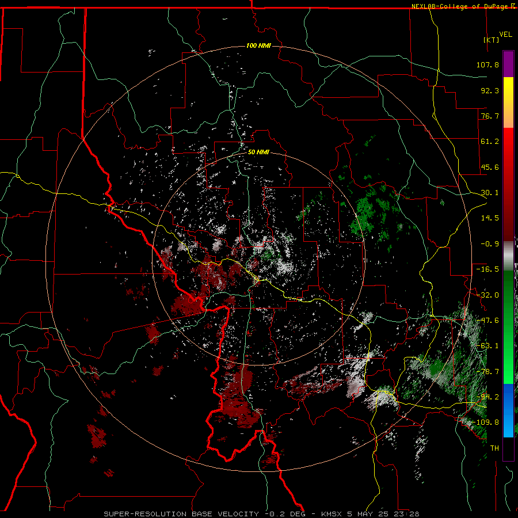The image size is (518, 518).
Task: Click the -0.9 velocity scale value
Action: click(490, 244)
